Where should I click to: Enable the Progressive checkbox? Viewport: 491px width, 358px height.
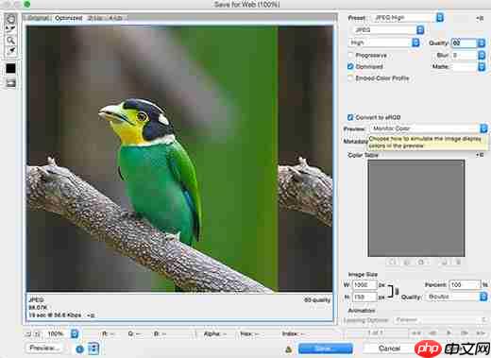[x=350, y=55]
